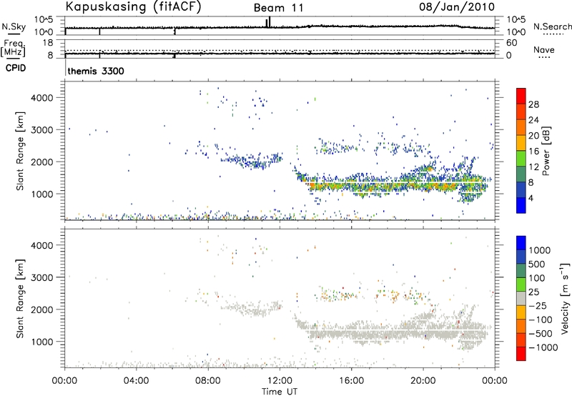572x396 pixels.
Task: Click the '28' power color bar value
Action: tap(533, 104)
